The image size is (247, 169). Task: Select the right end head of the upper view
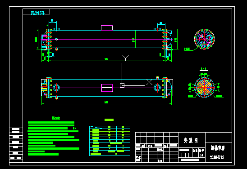click(x=169, y=39)
